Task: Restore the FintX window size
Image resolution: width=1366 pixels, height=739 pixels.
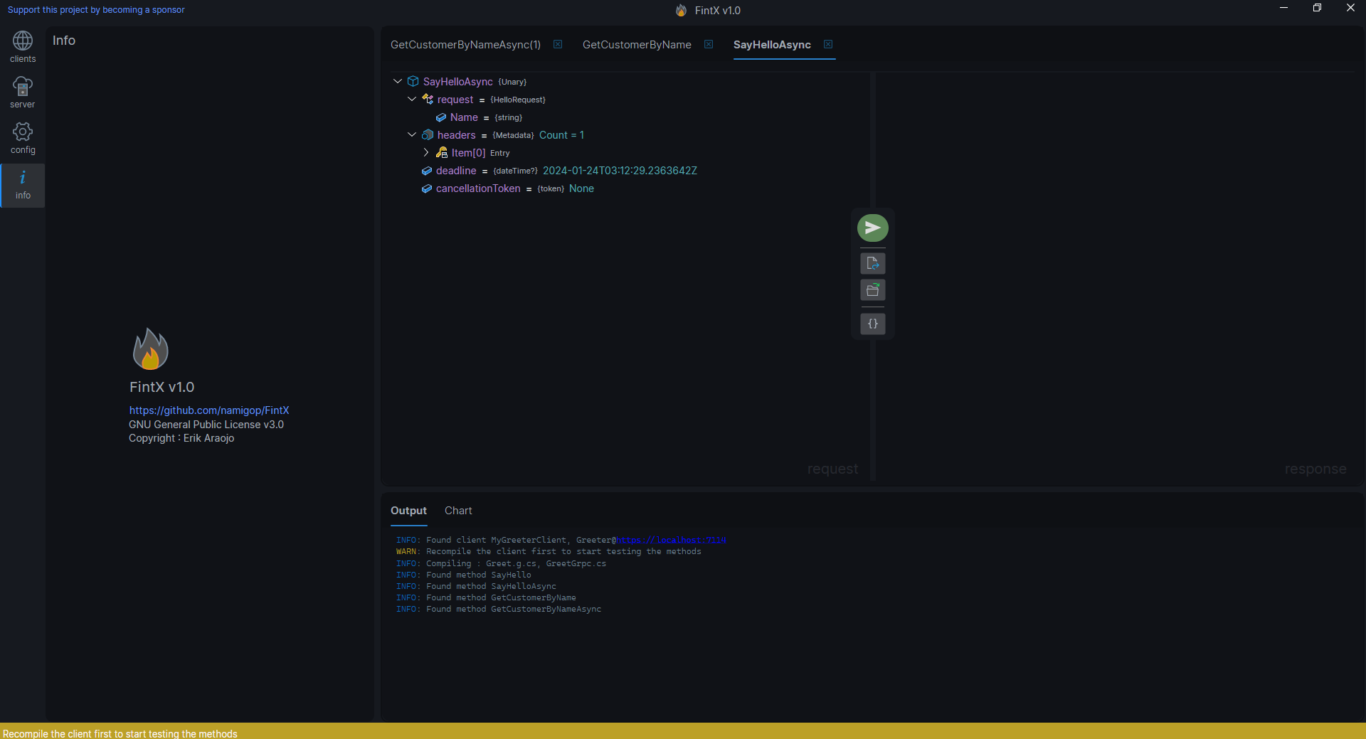Action: pyautogui.click(x=1317, y=8)
